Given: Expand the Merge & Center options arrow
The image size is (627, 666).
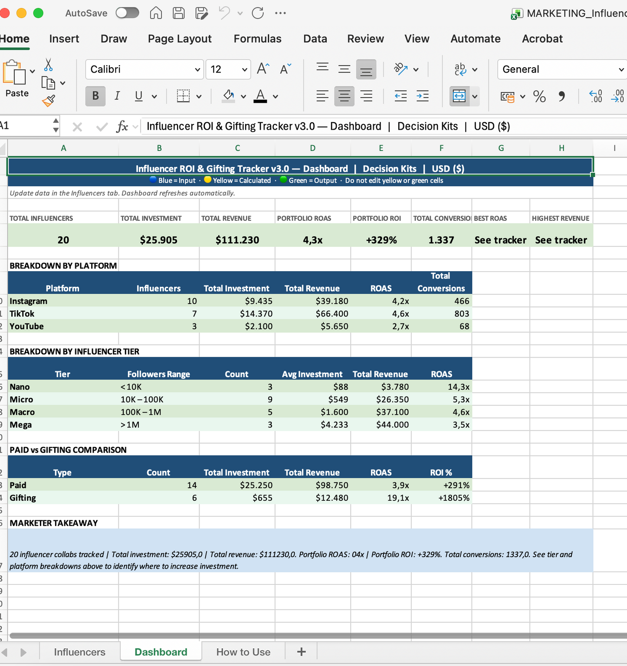Looking at the screenshot, I should pos(475,96).
